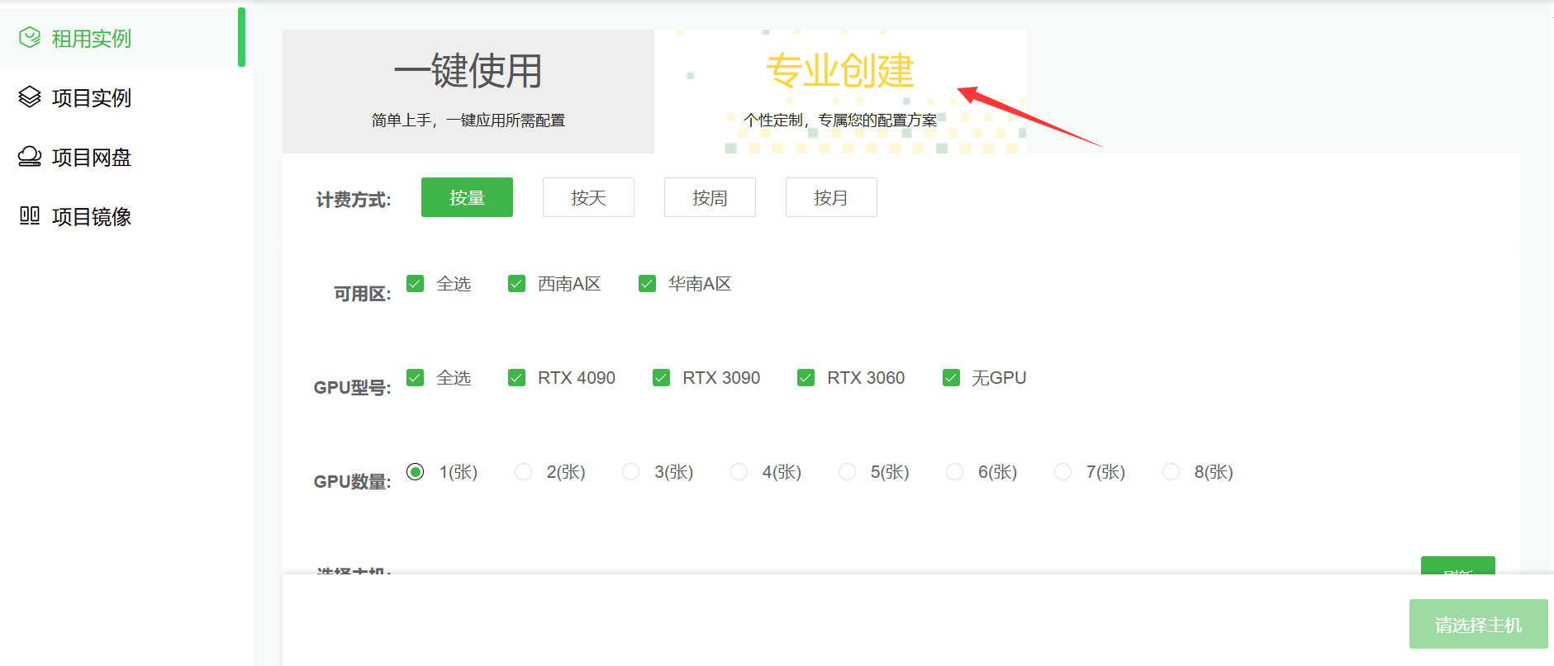
Task: Uncheck the RTX 4090 checkbox
Action: 517,378
